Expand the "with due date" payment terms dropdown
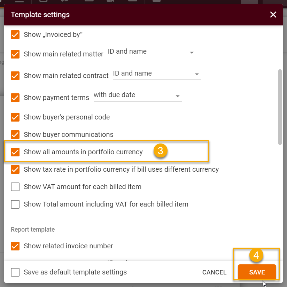287x287 pixels. tap(178, 96)
